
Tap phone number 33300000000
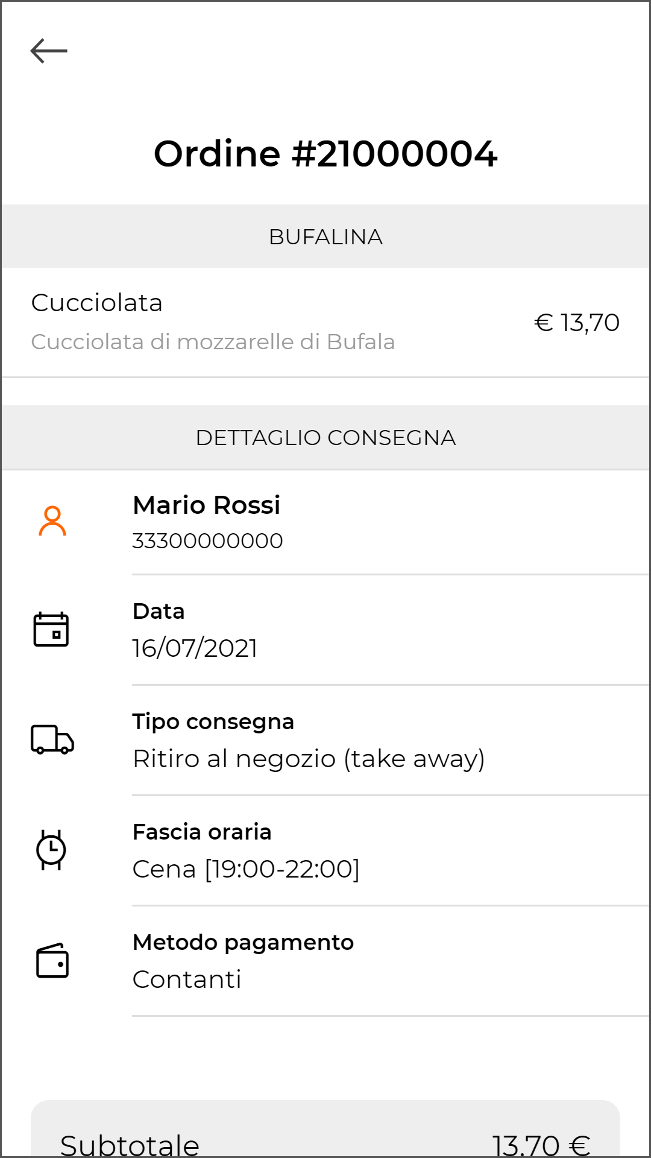pos(208,541)
